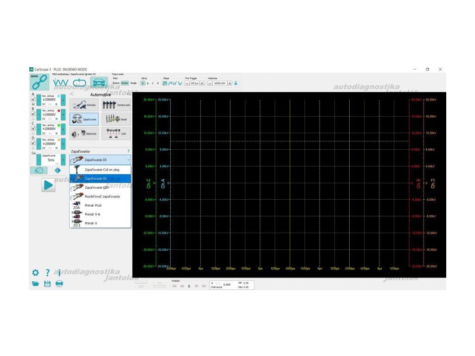Toggle channel C enable checkbox
The height and width of the screenshot is (356, 475).
[33, 128]
